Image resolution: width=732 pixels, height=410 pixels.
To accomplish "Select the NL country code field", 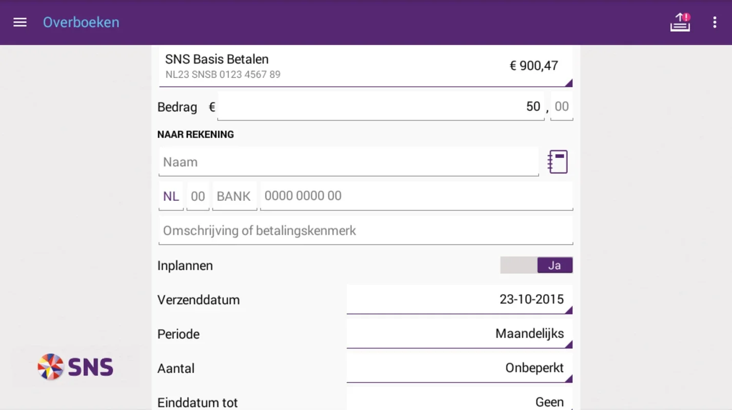I will (171, 196).
